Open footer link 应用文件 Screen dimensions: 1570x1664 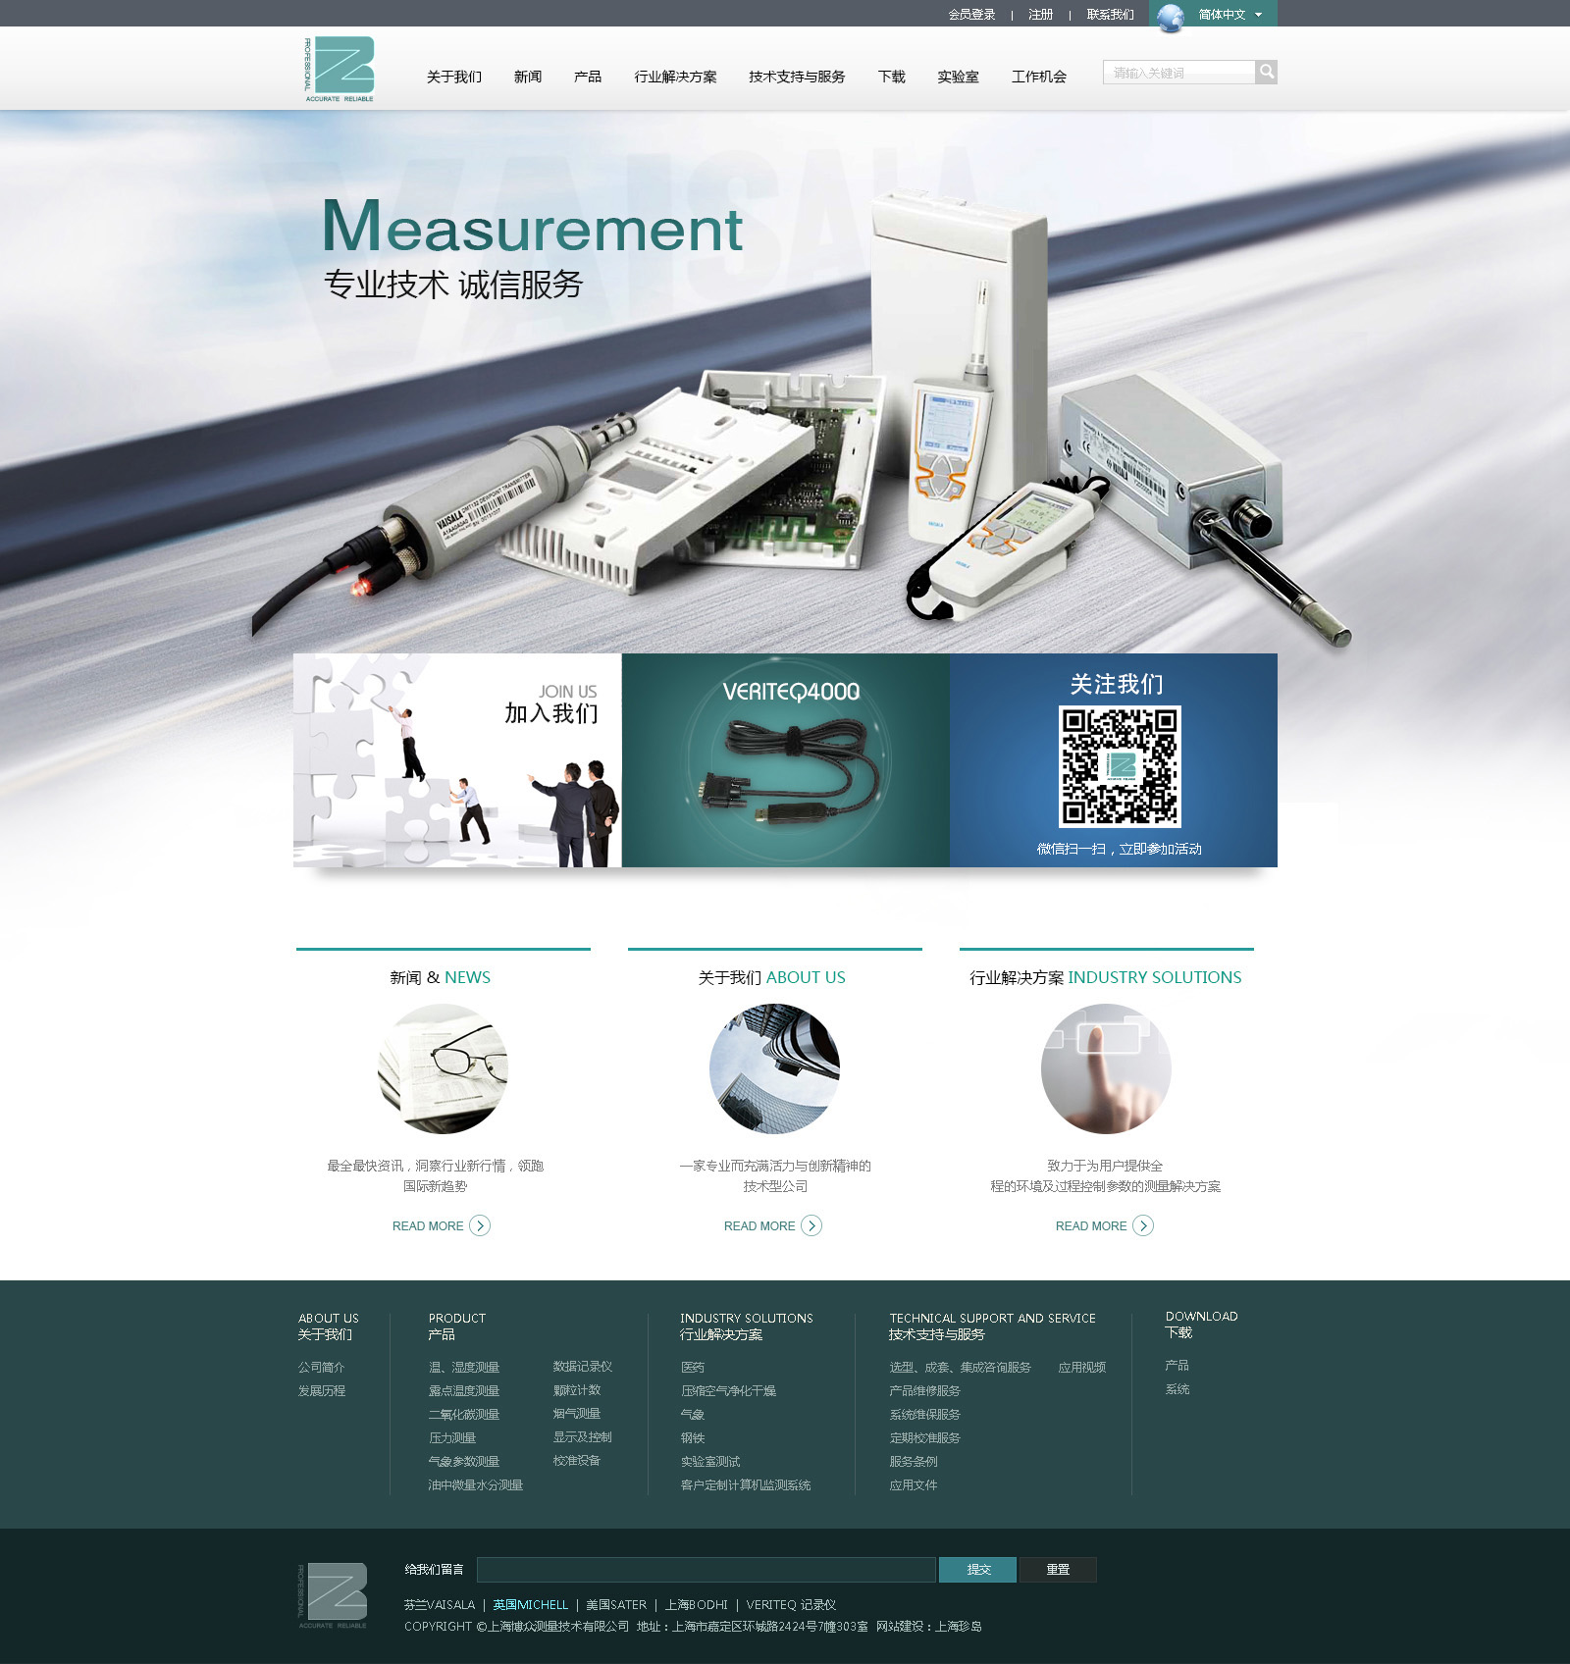pos(914,1484)
